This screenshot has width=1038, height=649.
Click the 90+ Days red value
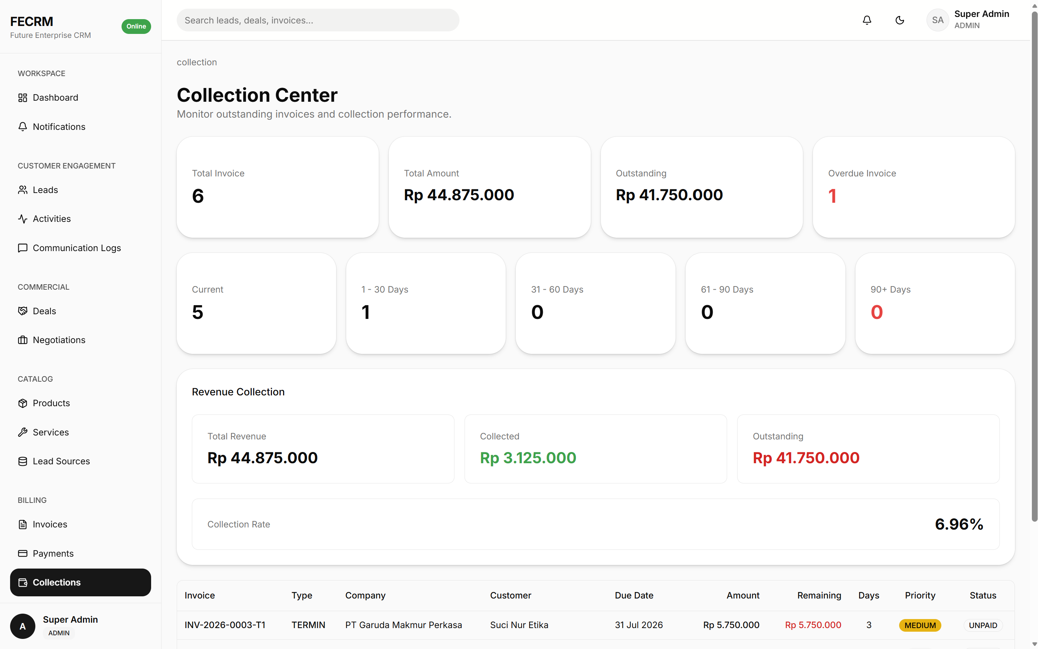pos(877,312)
